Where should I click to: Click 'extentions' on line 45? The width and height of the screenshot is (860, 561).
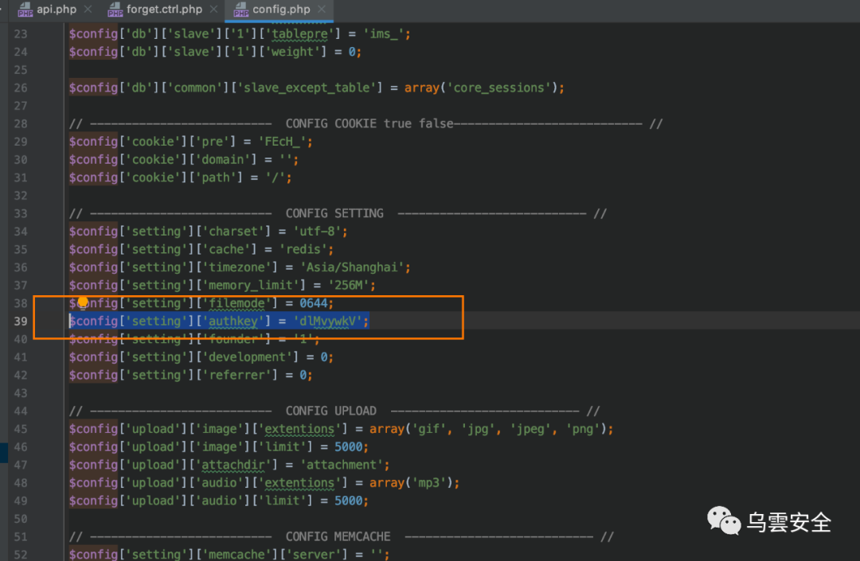[x=299, y=429]
